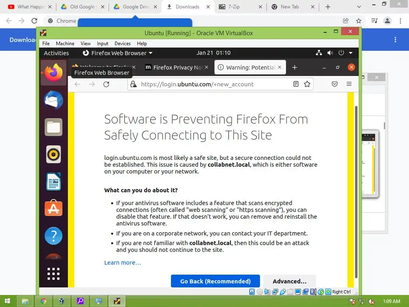Open VirtualBox File menu
The image size is (409, 307).
click(x=46, y=43)
